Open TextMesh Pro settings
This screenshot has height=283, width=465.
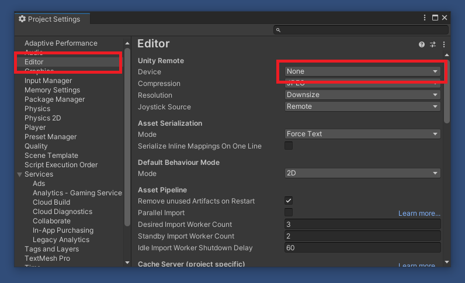tap(47, 258)
